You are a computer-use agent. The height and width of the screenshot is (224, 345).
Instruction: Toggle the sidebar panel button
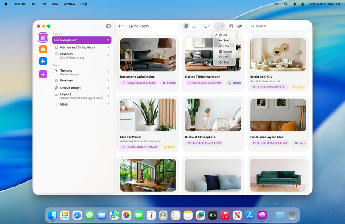[108, 26]
